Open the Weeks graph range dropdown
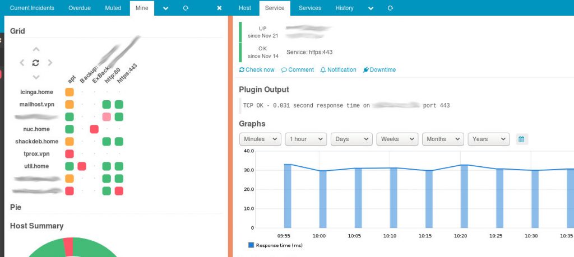Screen dimensions: 574x257 [397, 139]
